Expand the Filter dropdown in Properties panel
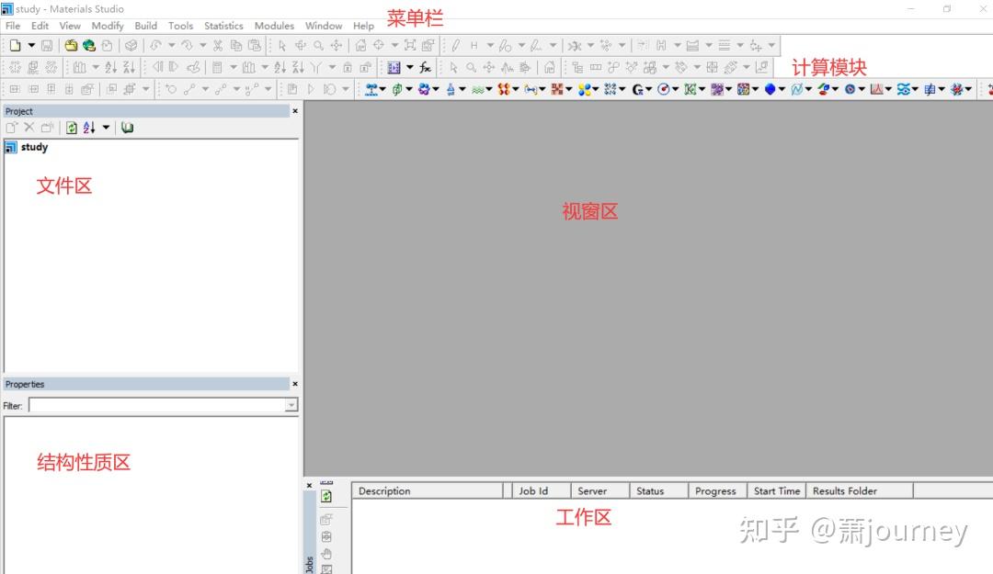The width and height of the screenshot is (993, 574). [x=291, y=405]
